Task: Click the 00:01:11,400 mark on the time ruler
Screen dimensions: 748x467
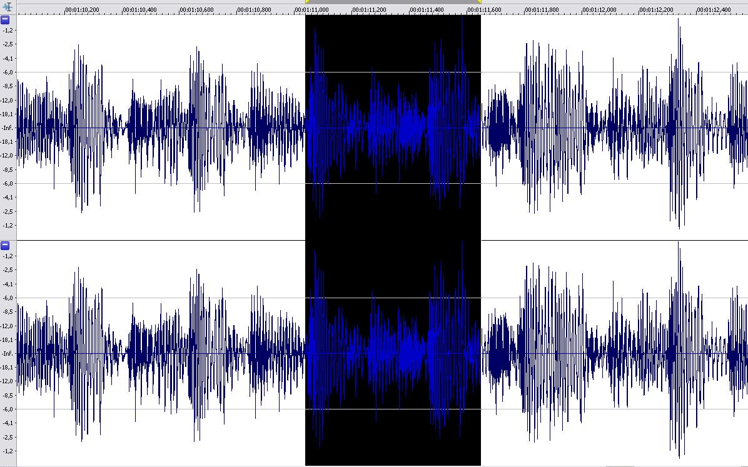Action: [x=427, y=9]
